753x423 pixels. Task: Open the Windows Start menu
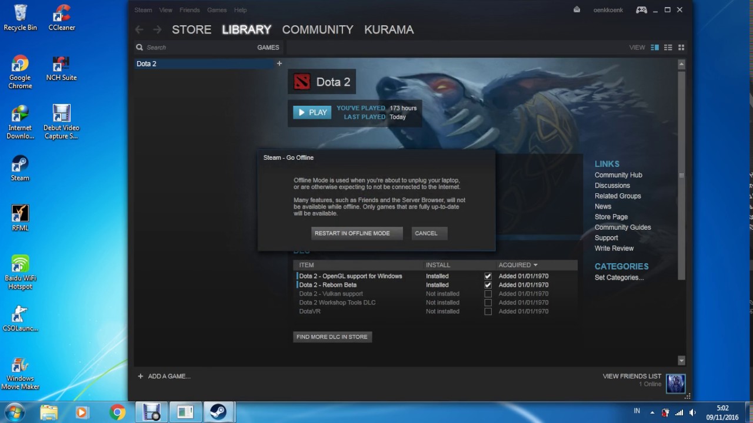pos(14,412)
